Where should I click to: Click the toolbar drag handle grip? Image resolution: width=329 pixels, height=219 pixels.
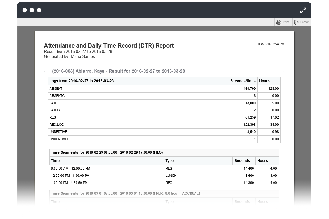[x=19, y=22]
